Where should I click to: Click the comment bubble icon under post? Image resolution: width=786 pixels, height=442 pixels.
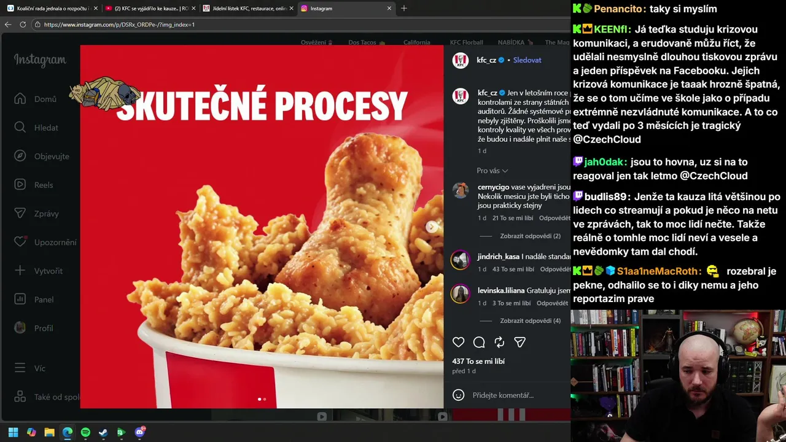[x=479, y=342]
